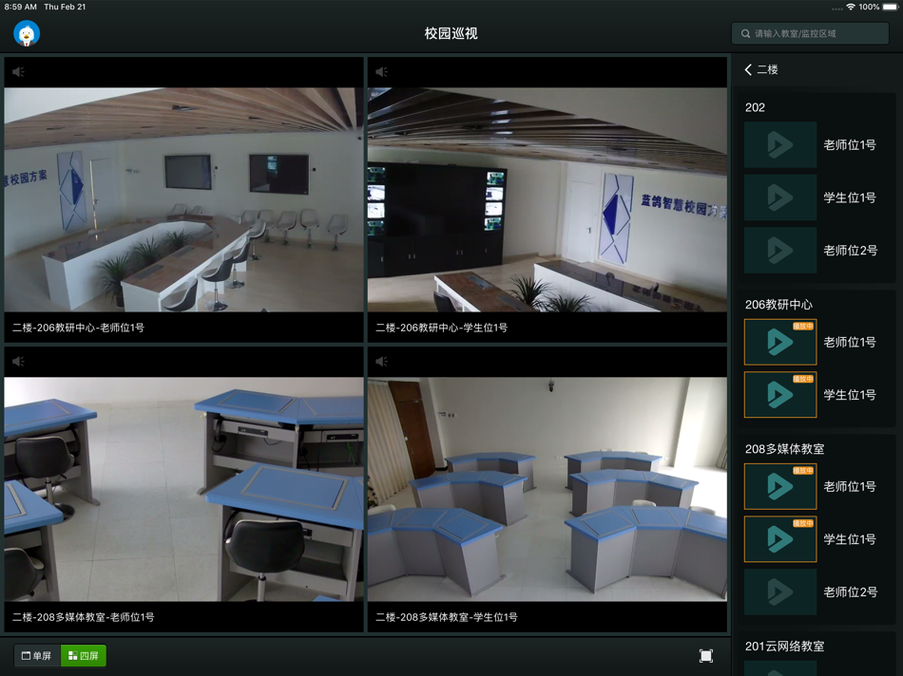Switch to 四屏 four screen layout
Image resolution: width=903 pixels, height=676 pixels.
click(84, 656)
